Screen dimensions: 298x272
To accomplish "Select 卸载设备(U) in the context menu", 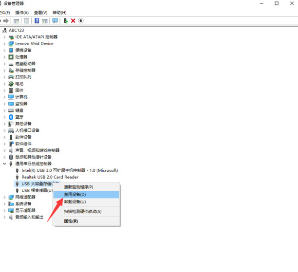I will point(75,202).
